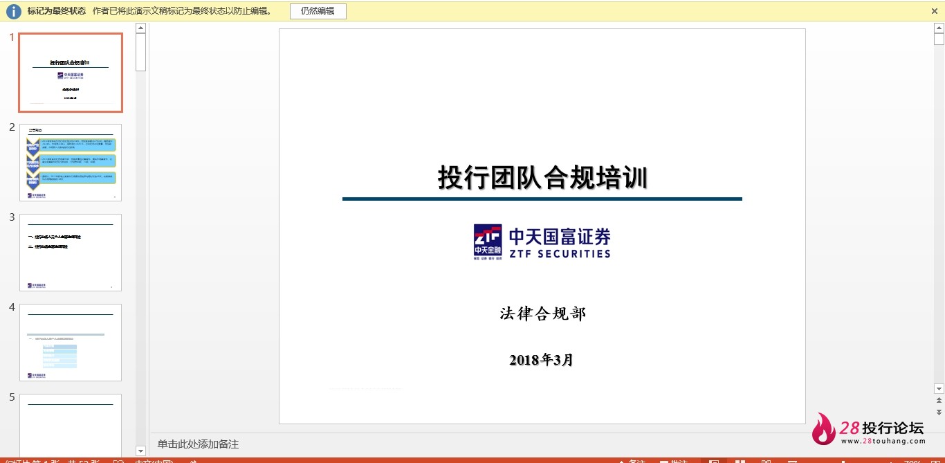Select the slide 1 thumbnail titled 投行团队合规培训
Image resolution: width=945 pixels, height=463 pixels.
click(x=71, y=73)
